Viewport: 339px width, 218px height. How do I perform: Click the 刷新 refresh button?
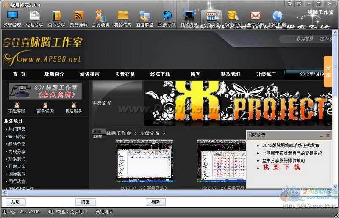click(x=156, y=202)
